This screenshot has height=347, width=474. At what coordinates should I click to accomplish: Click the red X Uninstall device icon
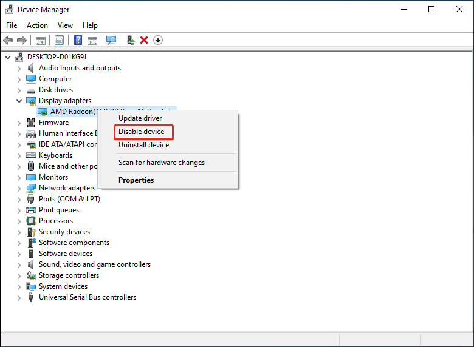tap(144, 40)
